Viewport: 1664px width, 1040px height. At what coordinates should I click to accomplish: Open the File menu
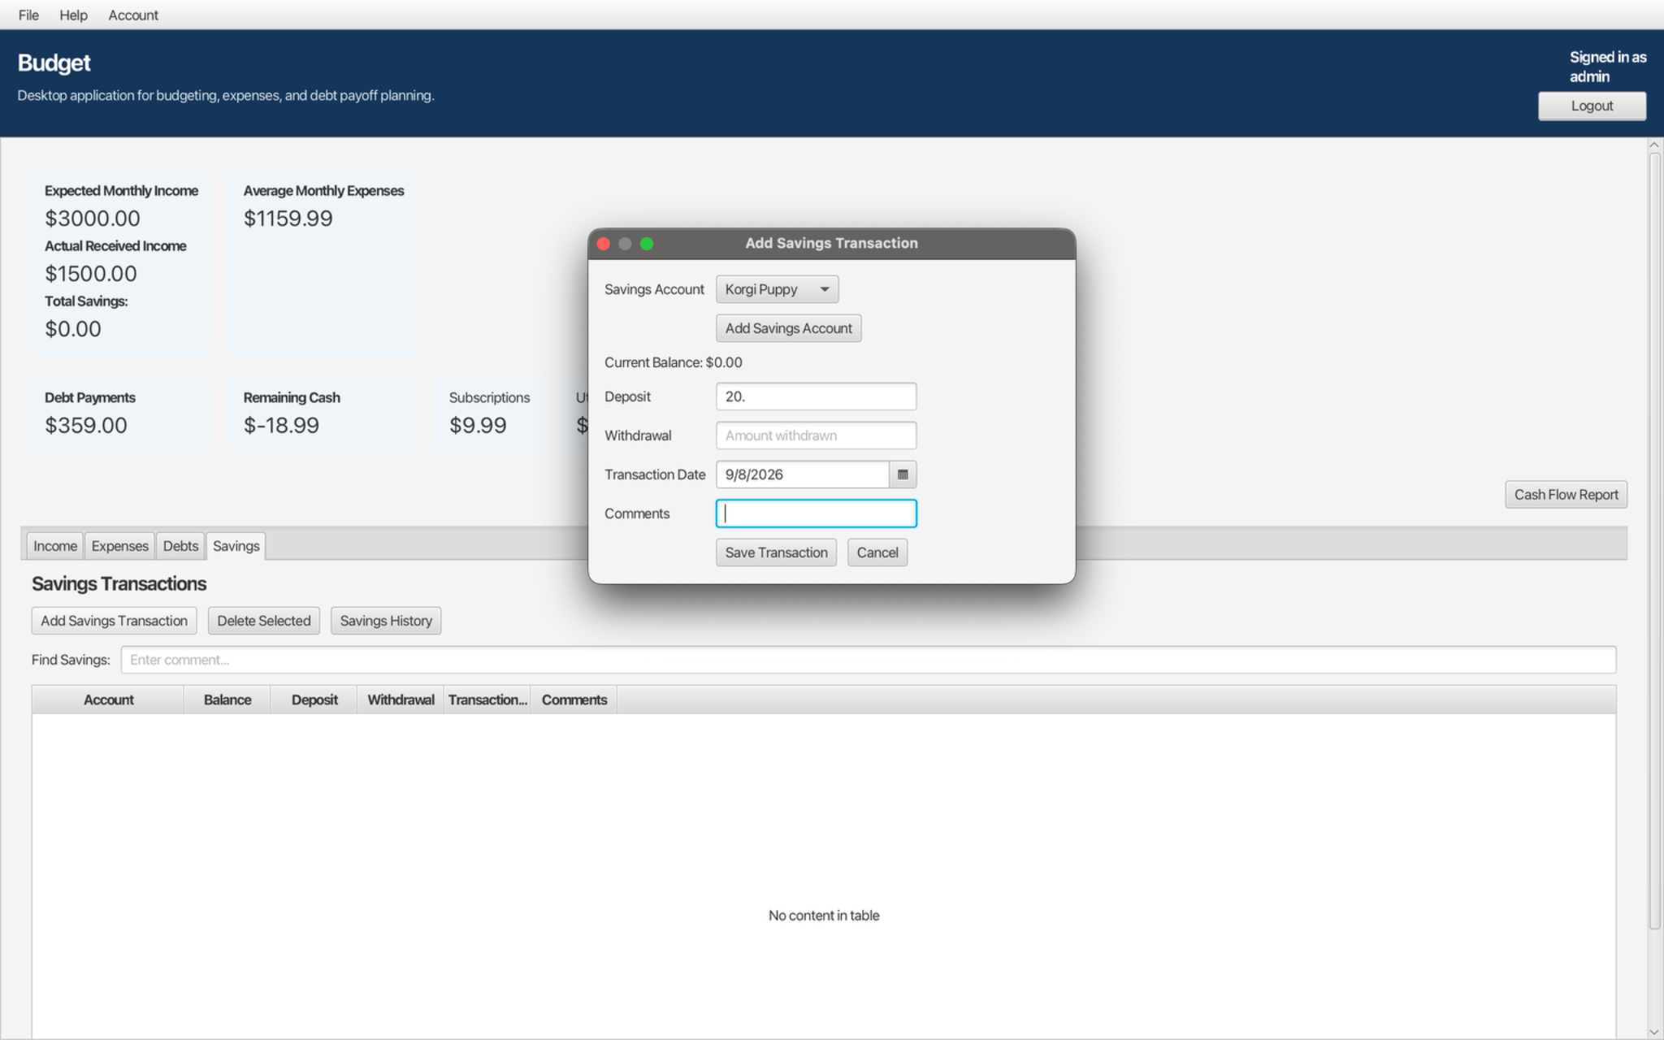point(28,15)
